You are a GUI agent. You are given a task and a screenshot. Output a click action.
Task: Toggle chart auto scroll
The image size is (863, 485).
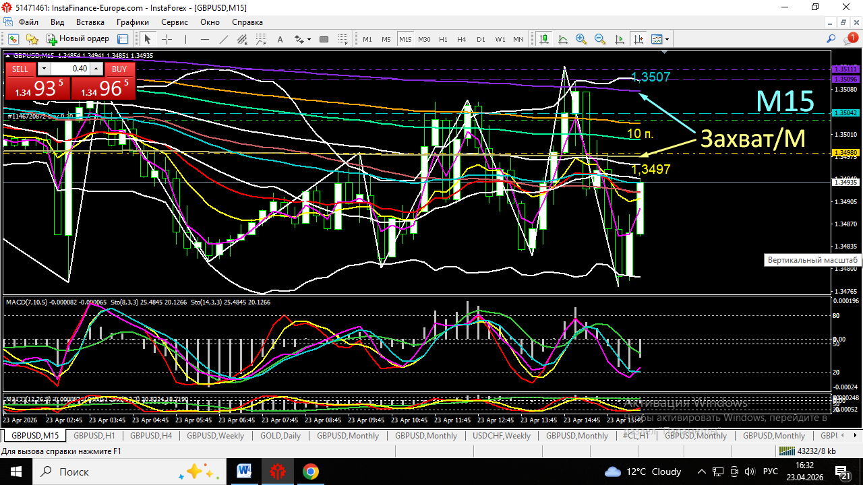(619, 39)
